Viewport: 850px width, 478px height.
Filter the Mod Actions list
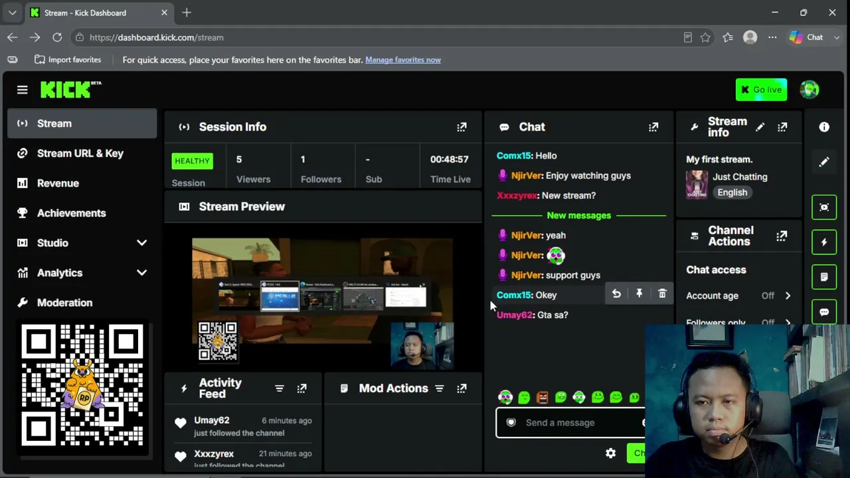(x=439, y=388)
